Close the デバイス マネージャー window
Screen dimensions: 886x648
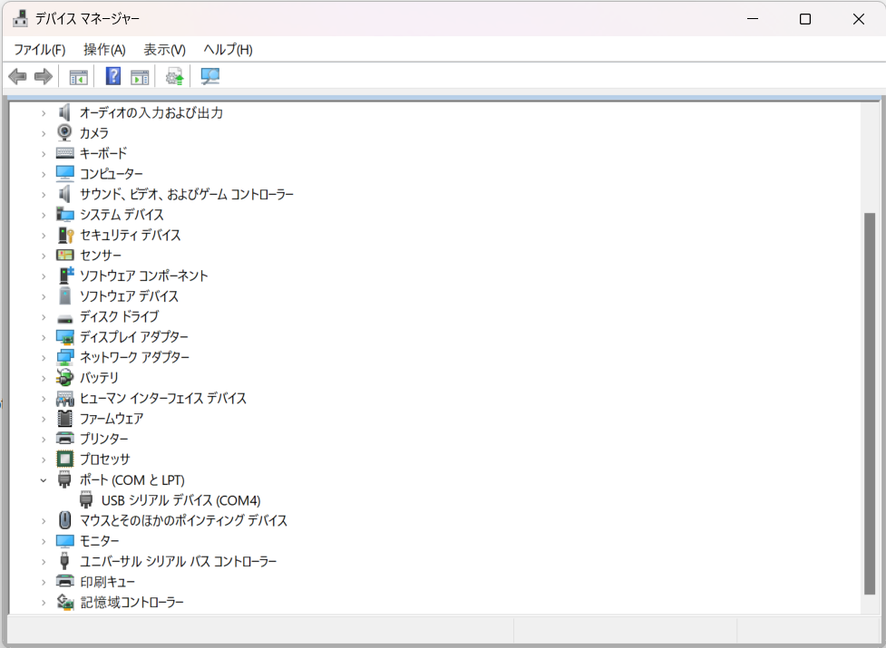pos(858,19)
